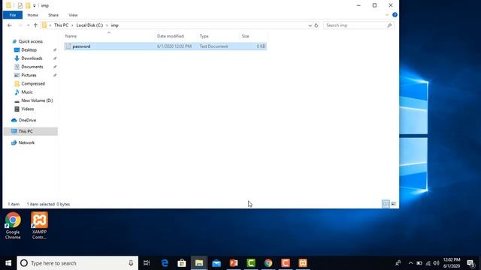Click the microphone icon in search box
The image size is (481, 270).
tap(131, 263)
